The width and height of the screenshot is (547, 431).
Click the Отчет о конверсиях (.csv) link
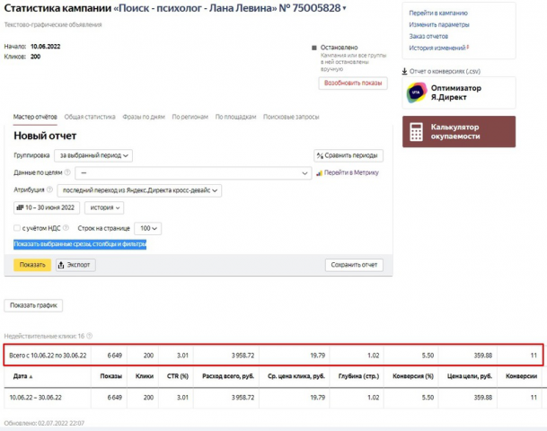(x=445, y=71)
